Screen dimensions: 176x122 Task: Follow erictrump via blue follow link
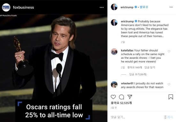tap(144, 7)
